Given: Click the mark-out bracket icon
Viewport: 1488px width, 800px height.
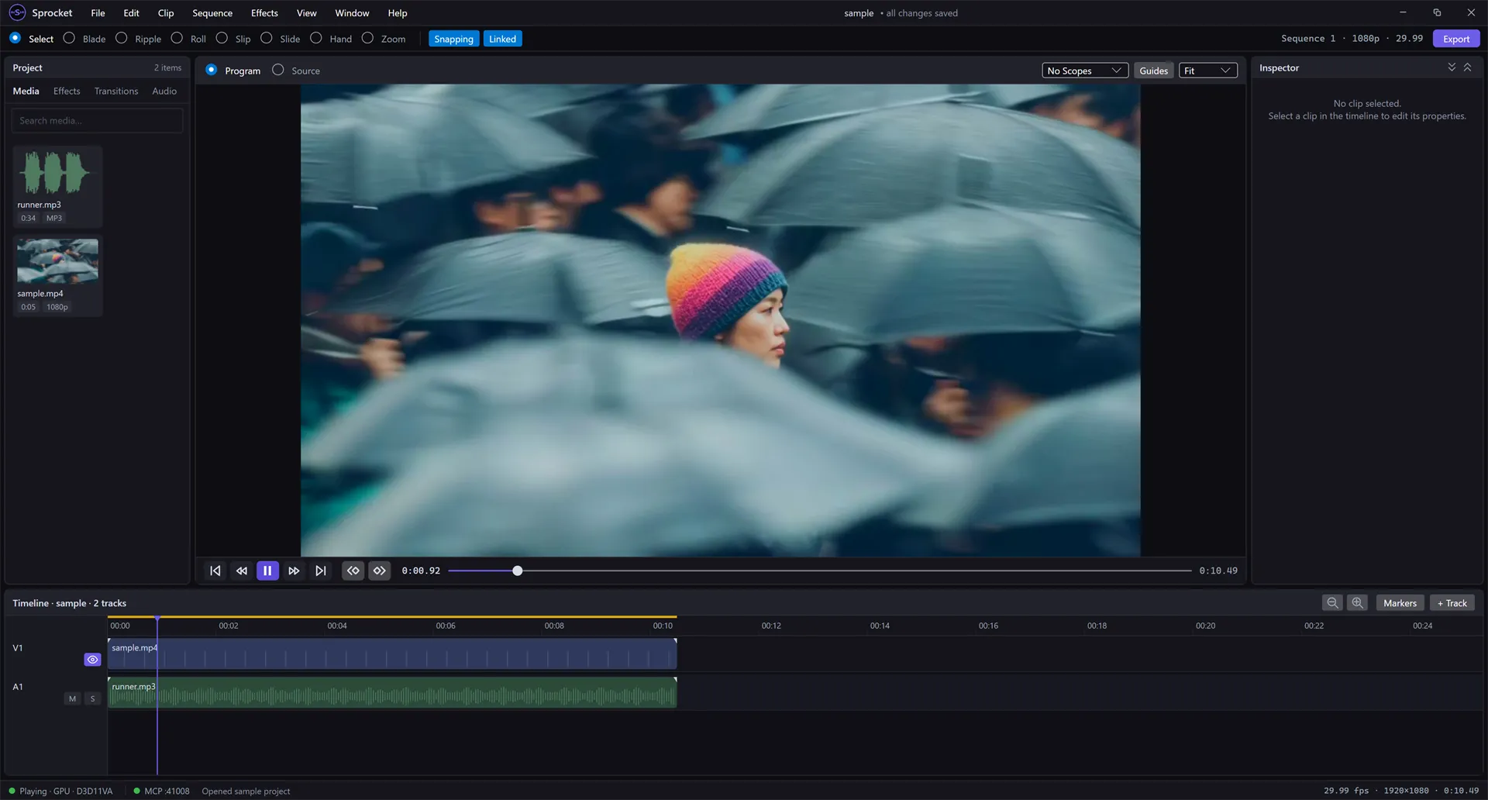Looking at the screenshot, I should [379, 571].
